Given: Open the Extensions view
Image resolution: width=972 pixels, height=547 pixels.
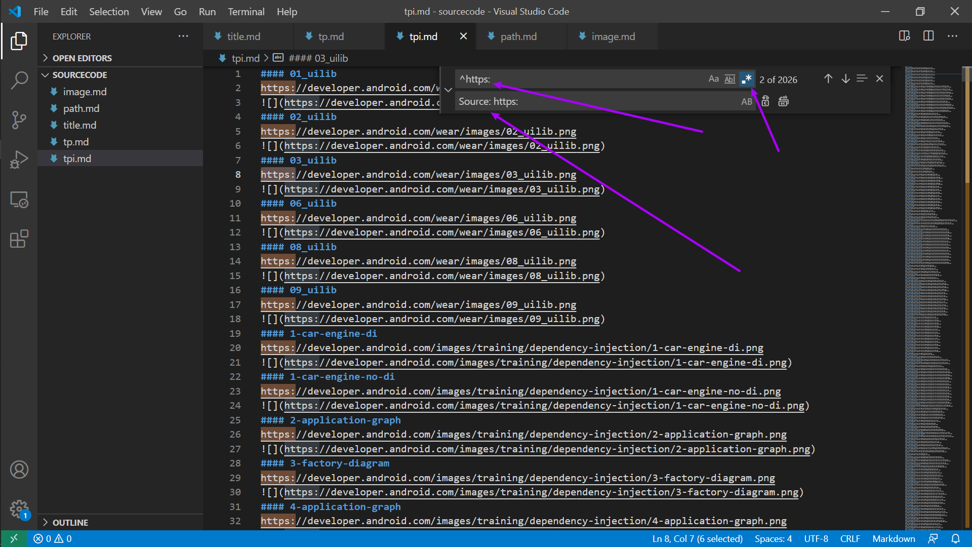Looking at the screenshot, I should pyautogui.click(x=19, y=239).
